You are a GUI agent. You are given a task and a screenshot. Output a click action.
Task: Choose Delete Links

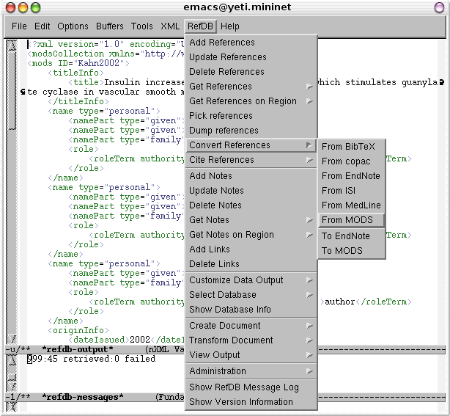click(251, 263)
